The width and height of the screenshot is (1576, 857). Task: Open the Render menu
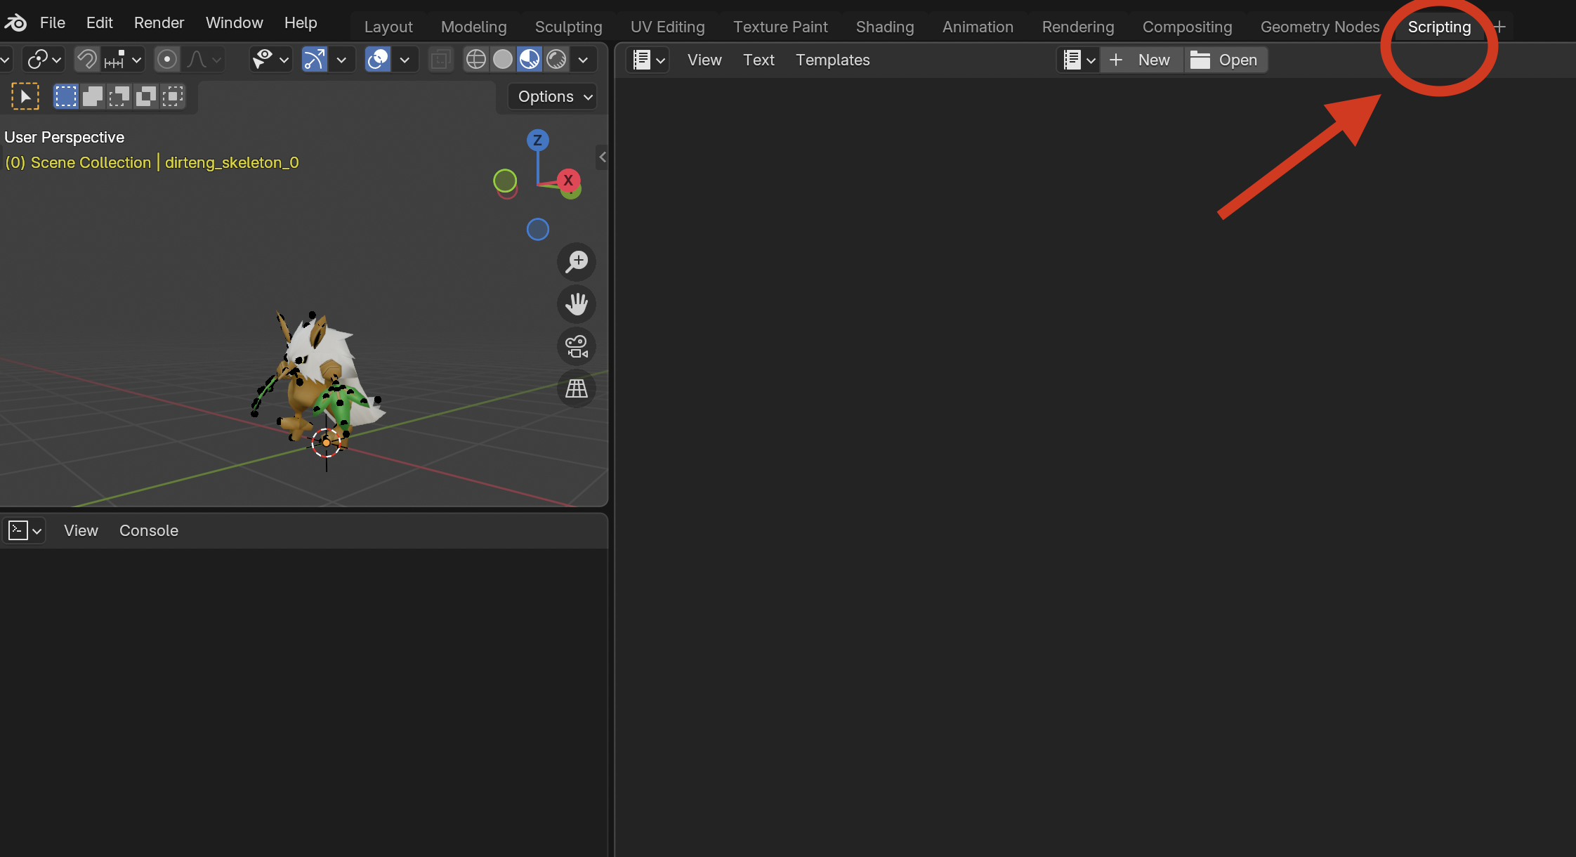click(x=159, y=23)
